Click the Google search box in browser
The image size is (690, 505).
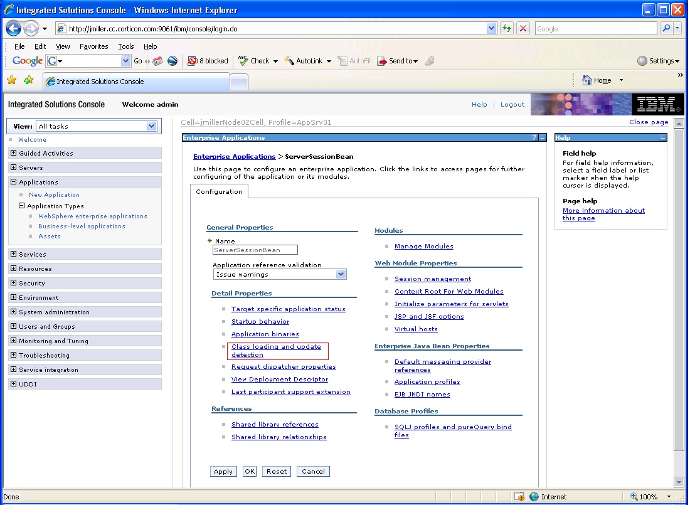click(x=596, y=29)
